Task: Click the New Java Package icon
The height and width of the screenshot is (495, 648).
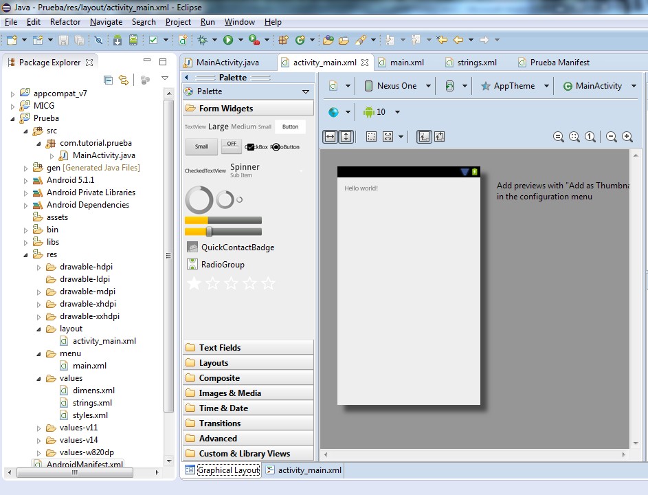Action: 284,40
